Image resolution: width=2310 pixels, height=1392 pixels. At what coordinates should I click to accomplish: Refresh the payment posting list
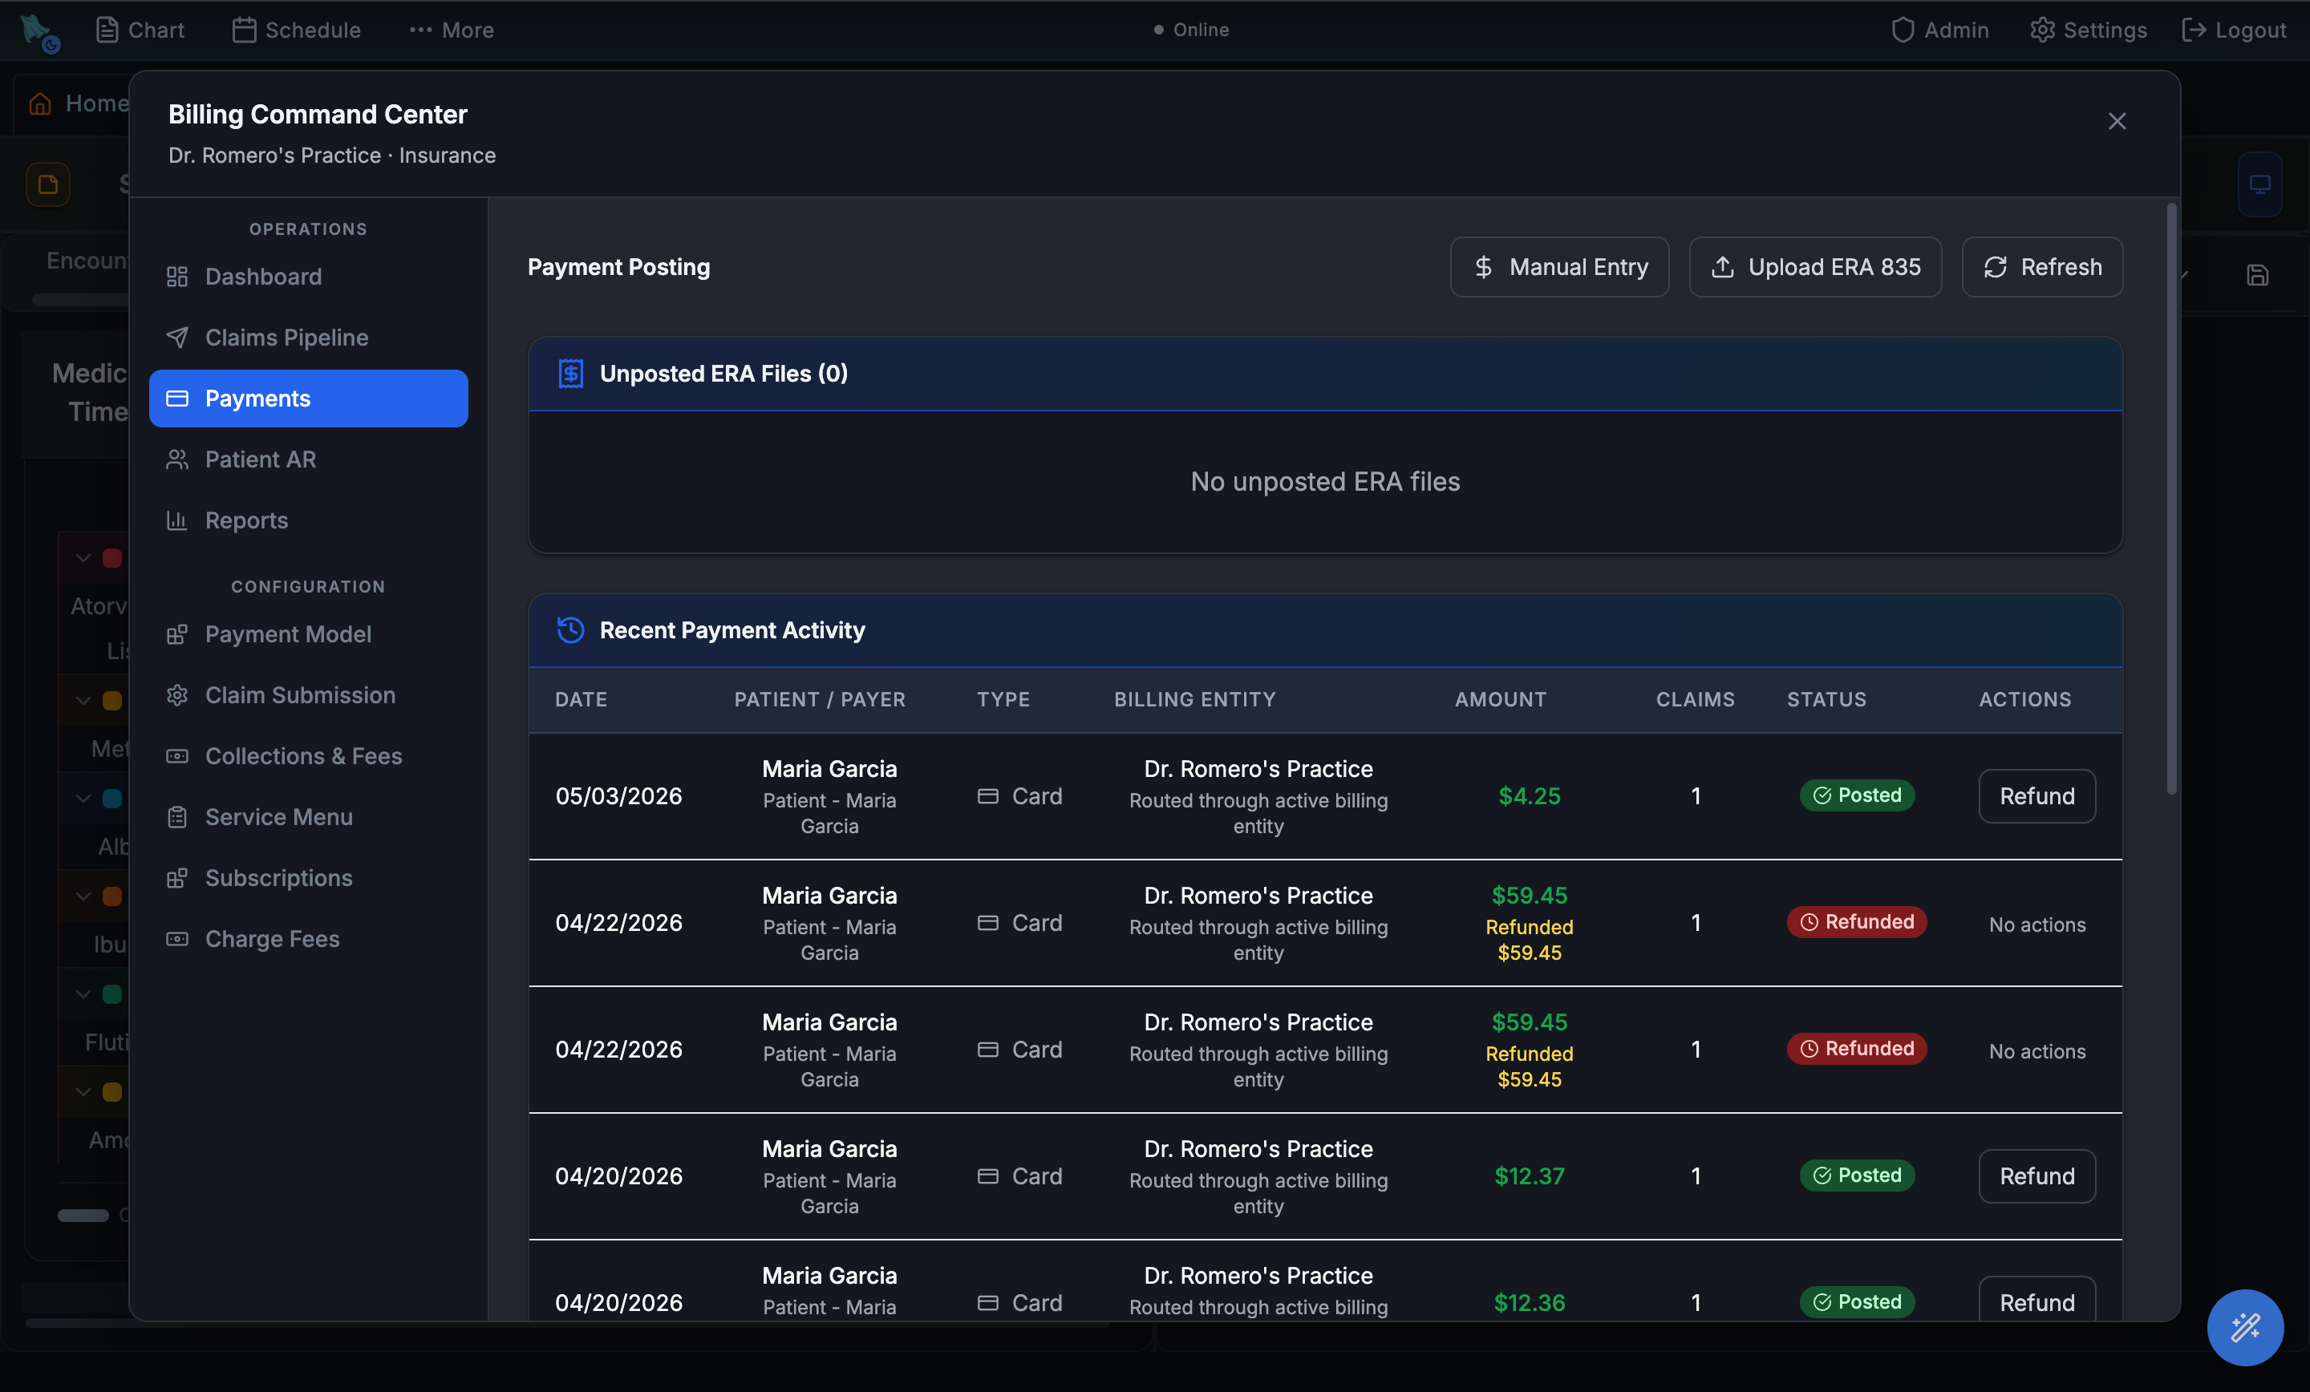pyautogui.click(x=2042, y=267)
